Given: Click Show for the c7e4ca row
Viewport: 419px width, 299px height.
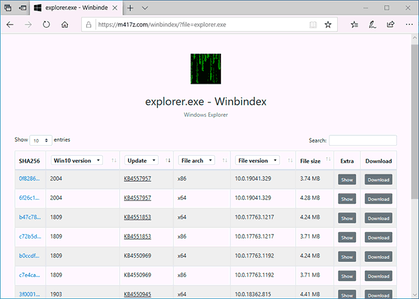Looking at the screenshot, I should click(x=347, y=276).
